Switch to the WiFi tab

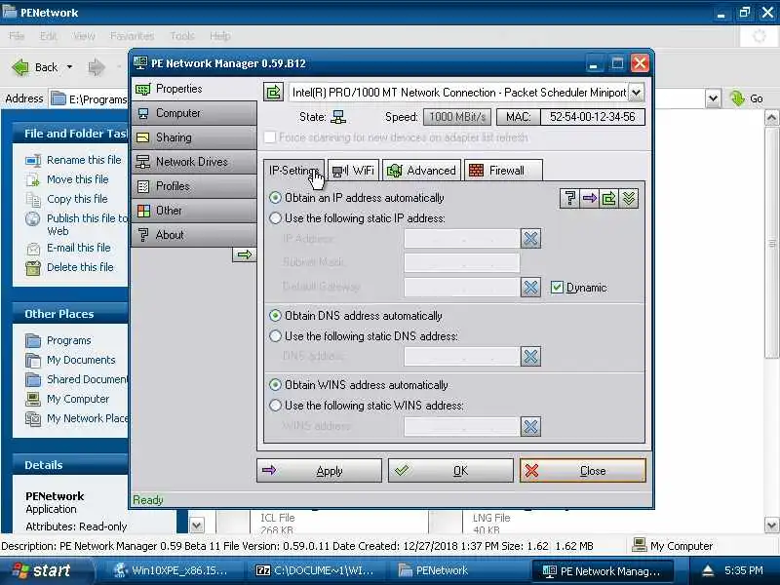[353, 171]
